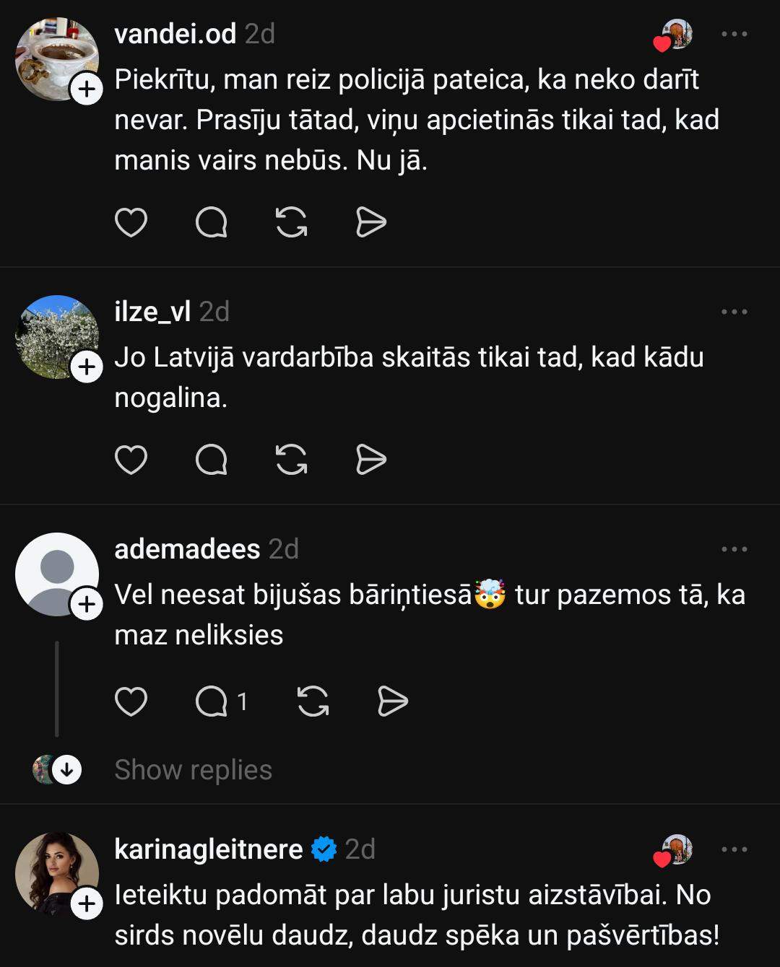780x967 pixels.
Task: Reply to the ilze_vl comment
Action: point(212,460)
